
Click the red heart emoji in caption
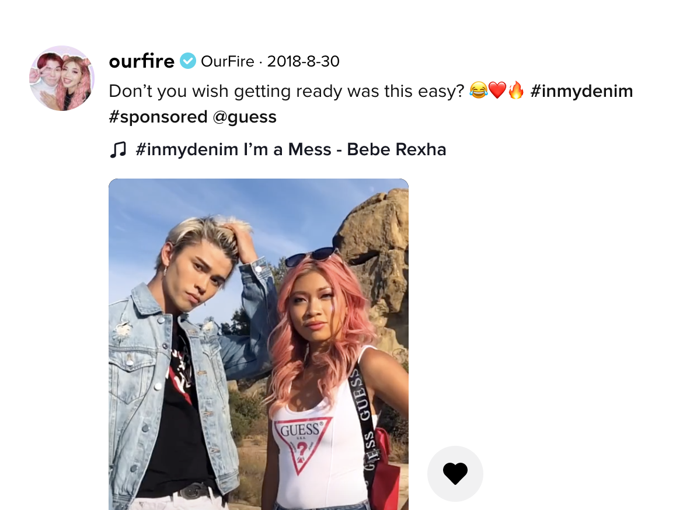(x=497, y=90)
